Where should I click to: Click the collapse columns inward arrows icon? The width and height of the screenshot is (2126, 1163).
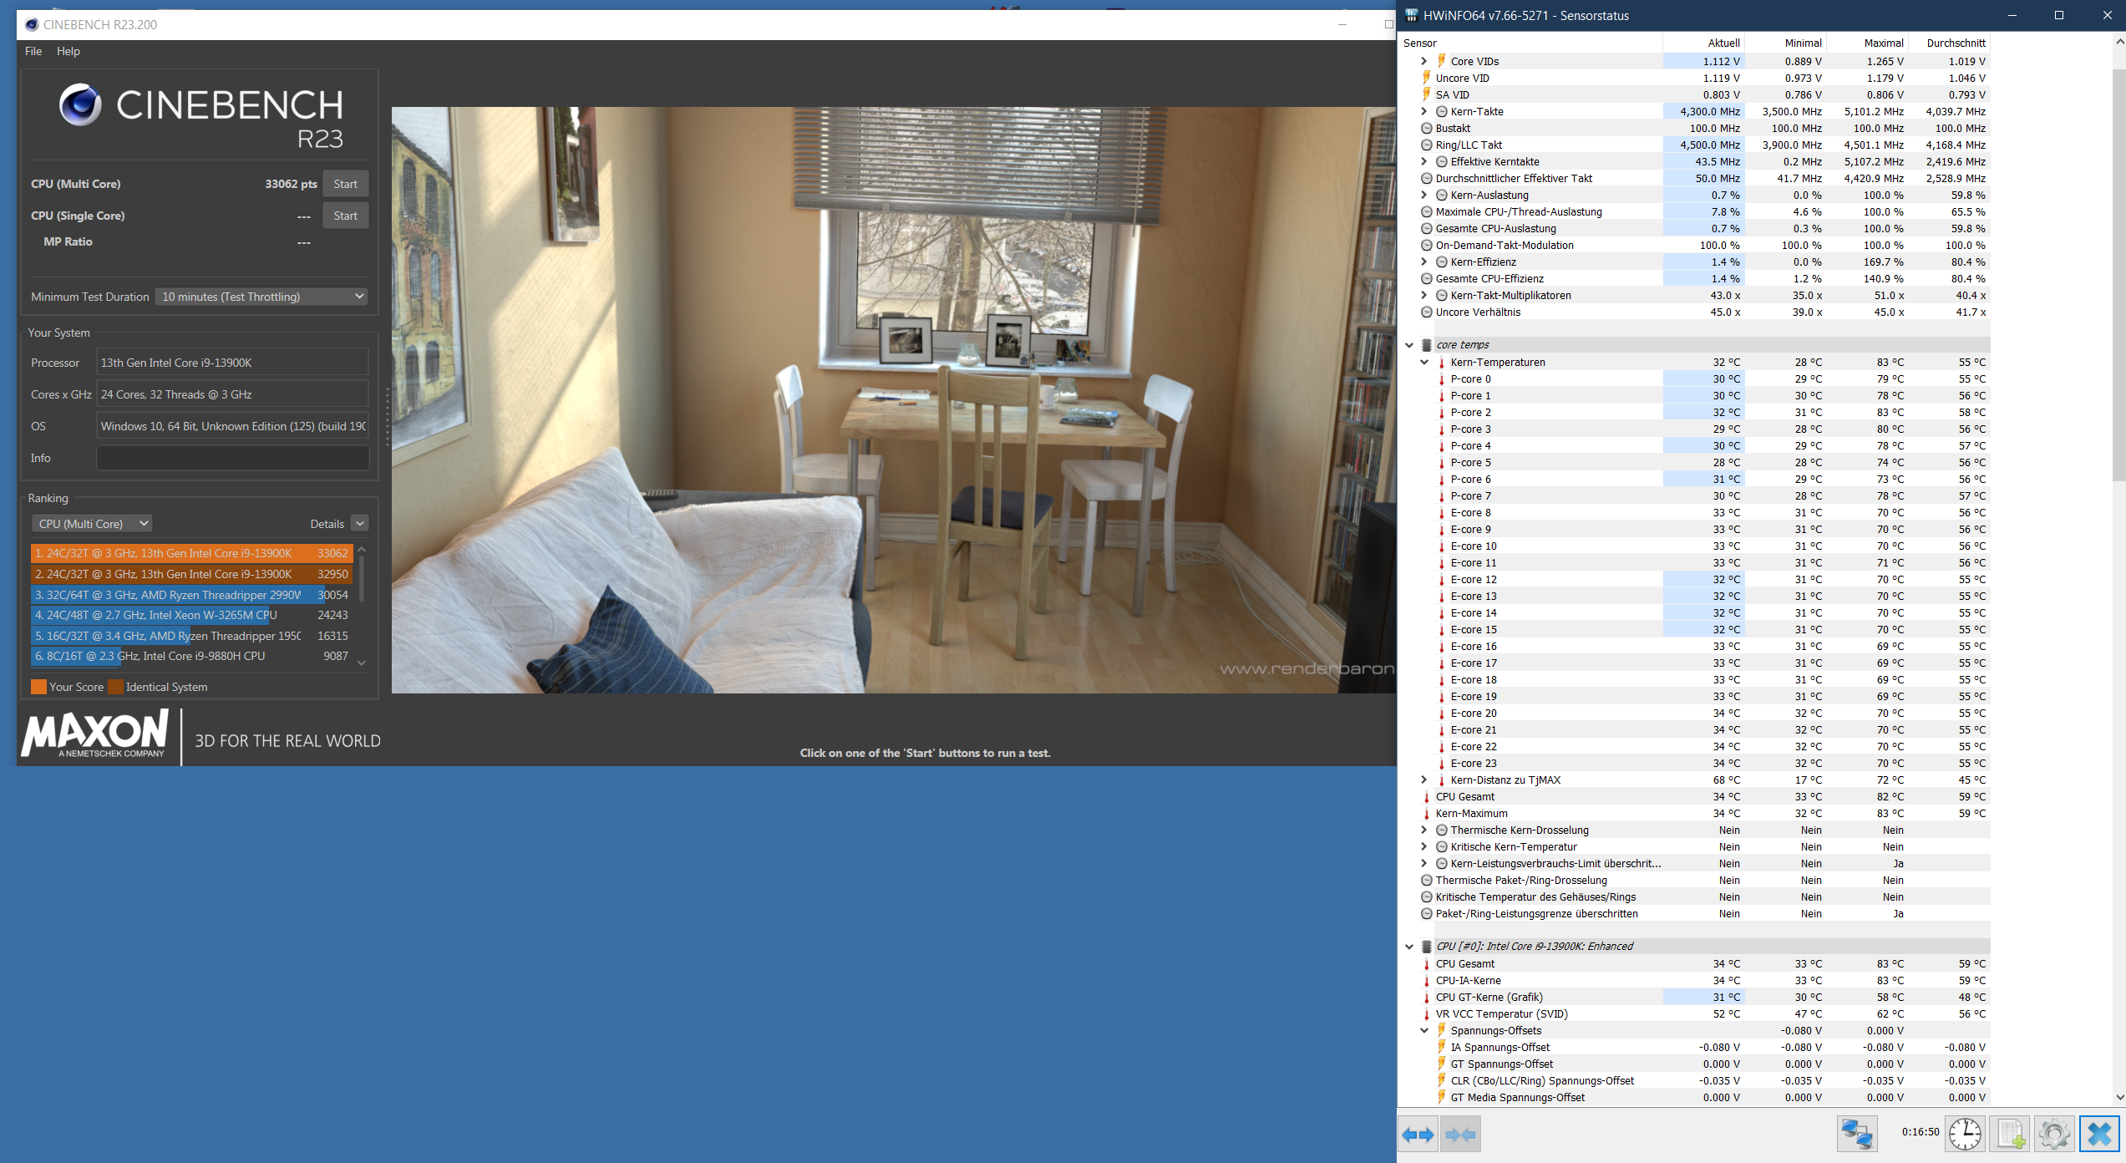point(1459,1135)
